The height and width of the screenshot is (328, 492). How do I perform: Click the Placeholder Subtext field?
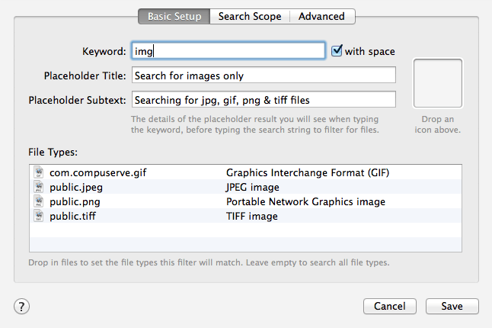coord(264,100)
